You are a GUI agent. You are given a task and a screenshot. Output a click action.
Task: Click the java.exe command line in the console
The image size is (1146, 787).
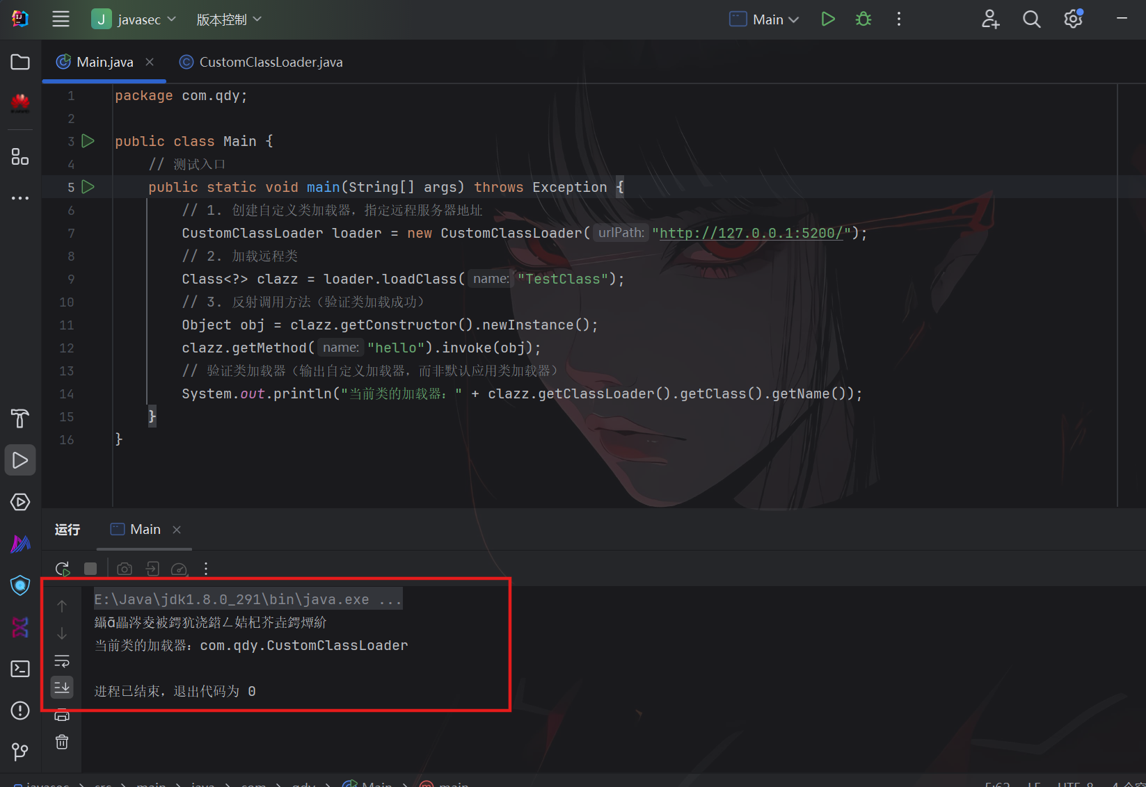248,599
